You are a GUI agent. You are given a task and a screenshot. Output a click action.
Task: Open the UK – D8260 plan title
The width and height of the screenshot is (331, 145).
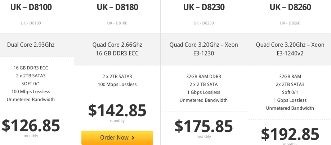(290, 7)
